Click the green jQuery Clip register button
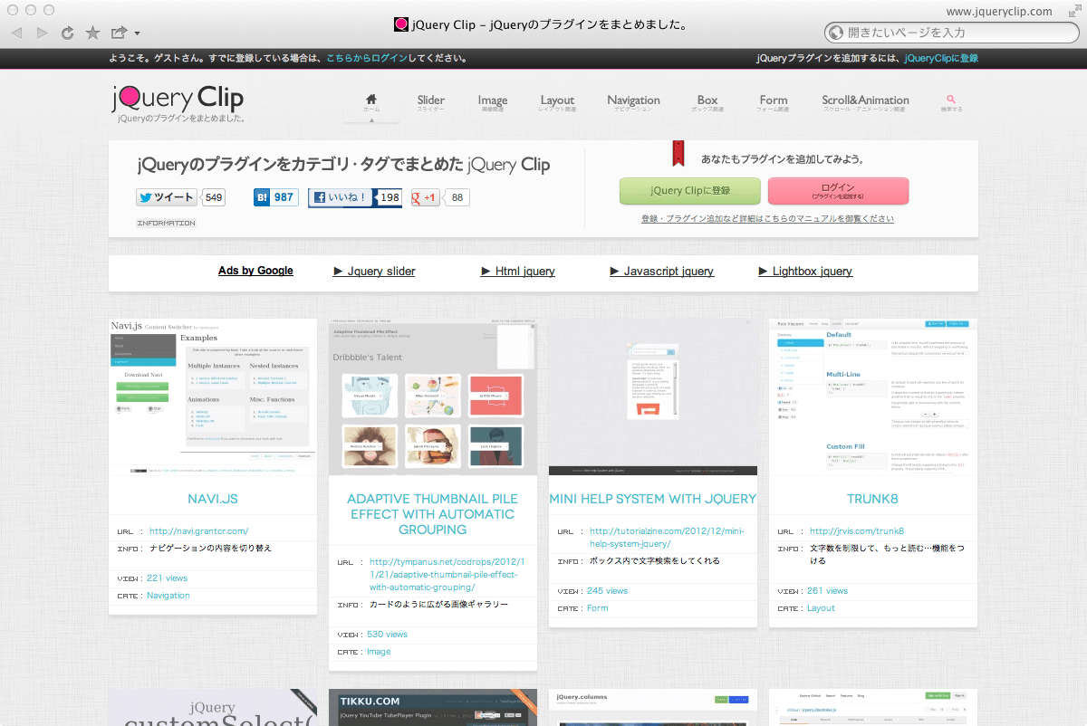Image resolution: width=1087 pixels, height=726 pixels. [x=689, y=191]
